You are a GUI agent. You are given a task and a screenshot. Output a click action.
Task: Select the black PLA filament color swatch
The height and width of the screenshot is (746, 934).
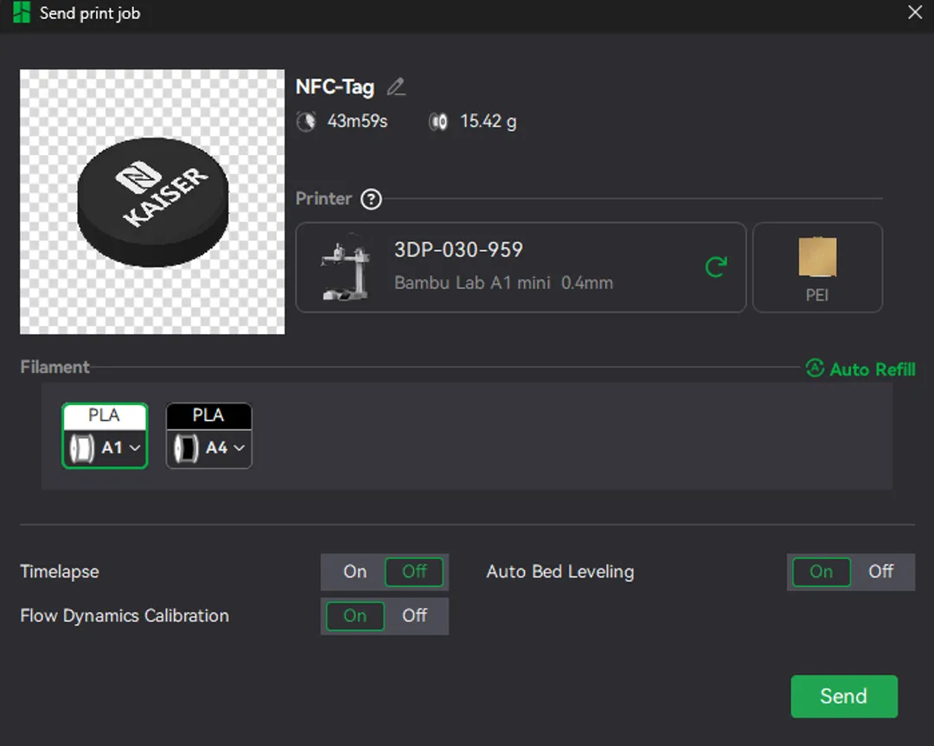(x=208, y=415)
